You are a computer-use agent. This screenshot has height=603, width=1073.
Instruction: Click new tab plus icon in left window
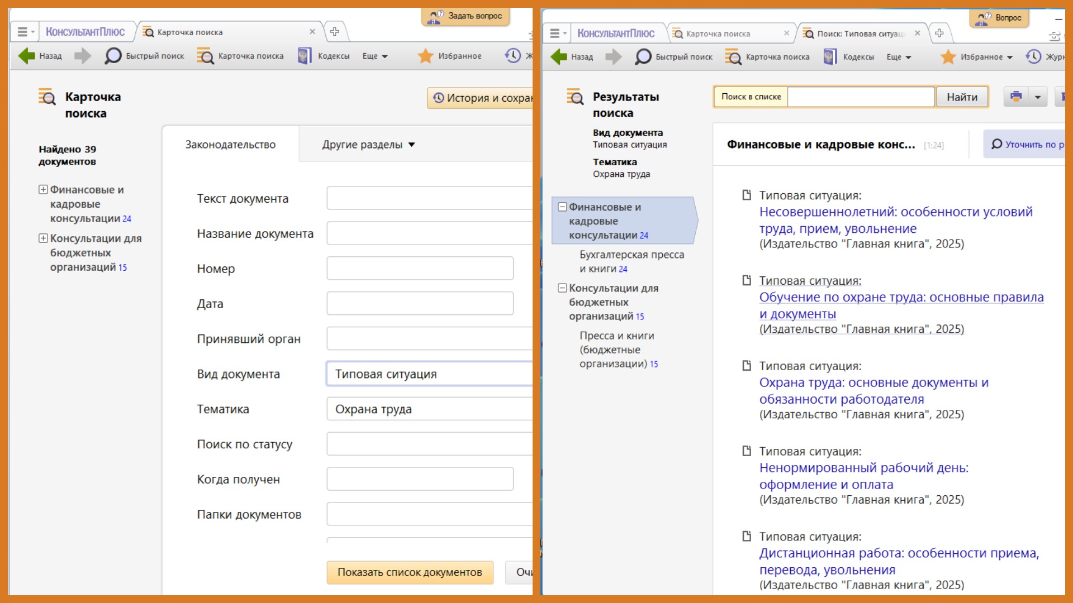pyautogui.click(x=335, y=32)
